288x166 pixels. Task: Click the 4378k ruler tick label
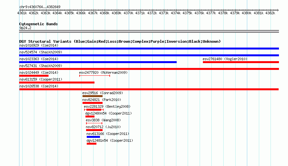(x=223, y=13)
